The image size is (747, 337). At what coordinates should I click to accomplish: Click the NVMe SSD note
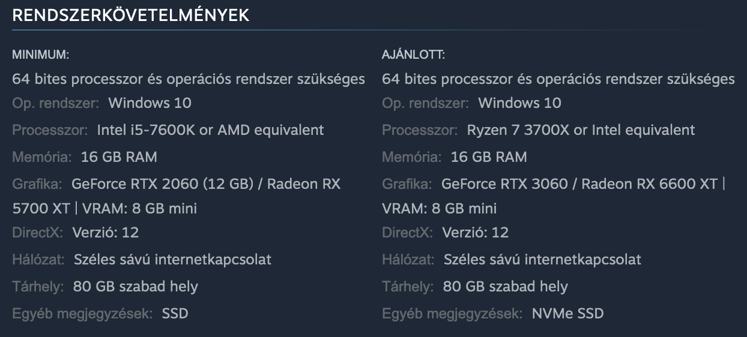click(x=567, y=314)
